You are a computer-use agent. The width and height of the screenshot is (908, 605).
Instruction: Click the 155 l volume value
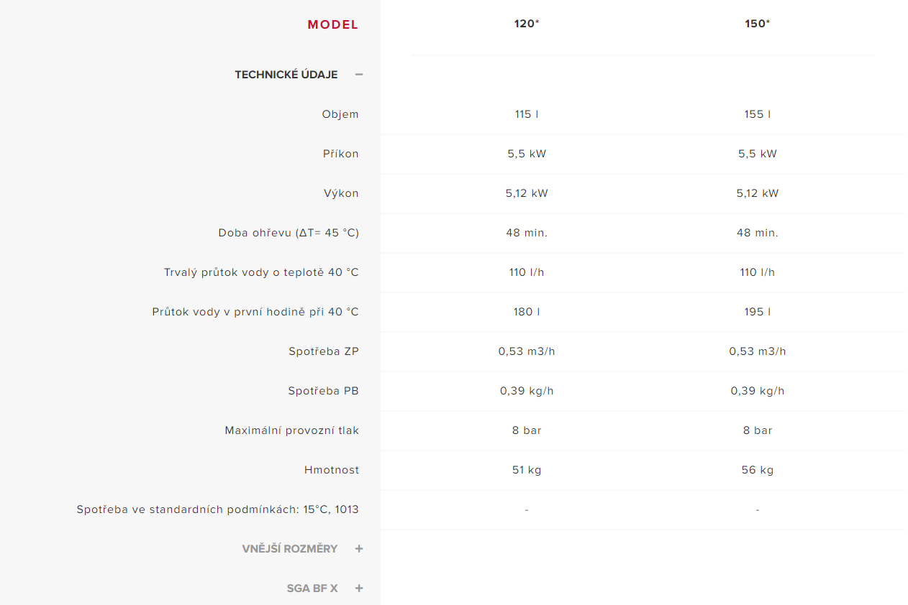[757, 114]
